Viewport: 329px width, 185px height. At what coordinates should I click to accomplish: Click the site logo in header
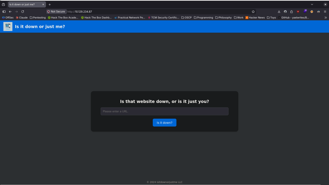pos(8,27)
